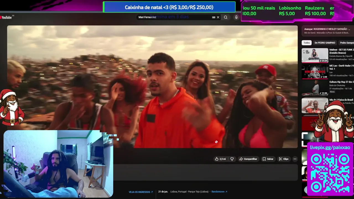Clear the search box text
This screenshot has height=199, width=354.
pos(218,17)
